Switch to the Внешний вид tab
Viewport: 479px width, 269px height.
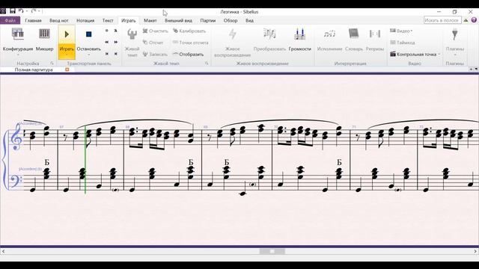pyautogui.click(x=178, y=20)
